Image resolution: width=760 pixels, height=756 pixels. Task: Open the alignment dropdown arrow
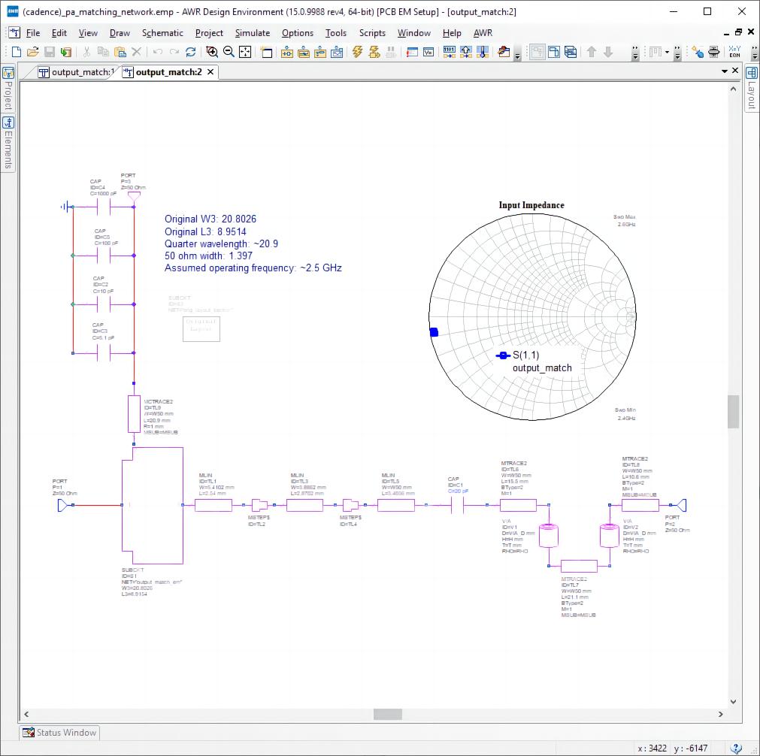point(667,52)
